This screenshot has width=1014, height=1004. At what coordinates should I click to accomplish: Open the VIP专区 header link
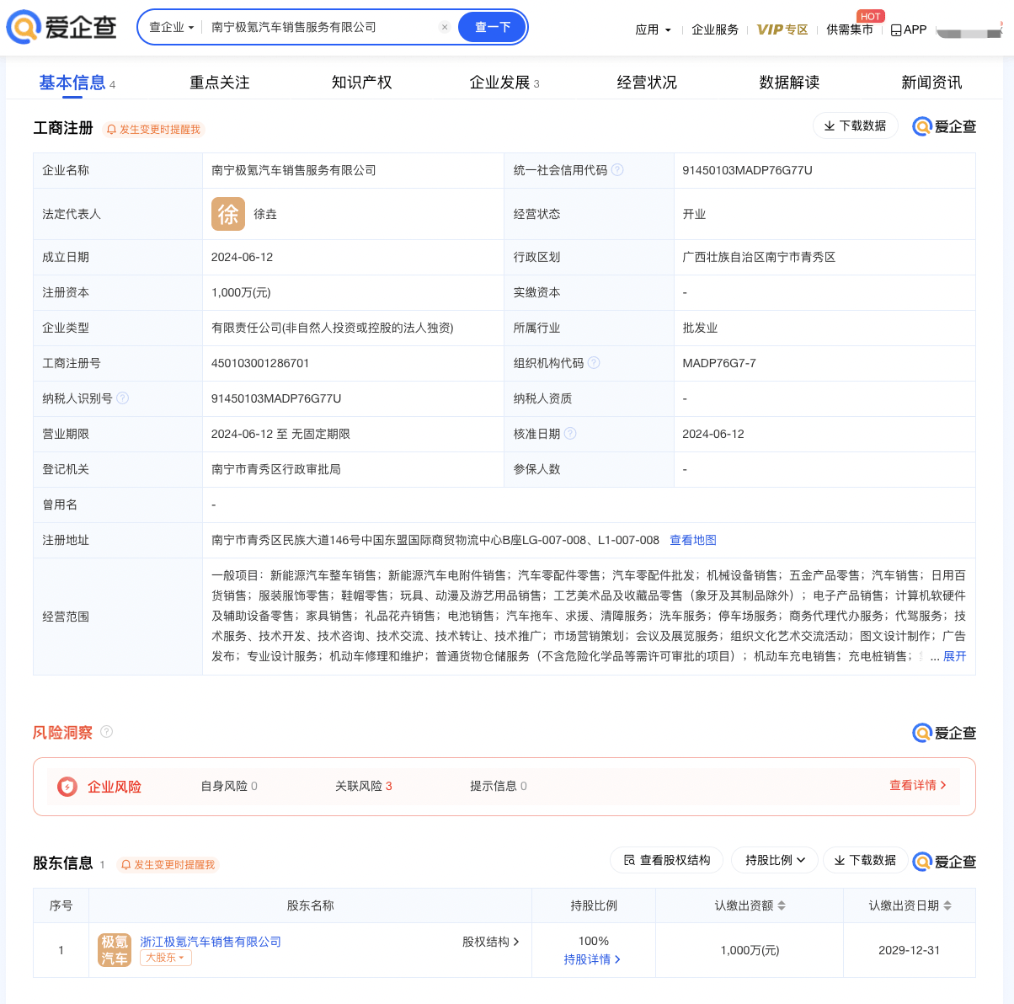click(x=782, y=29)
